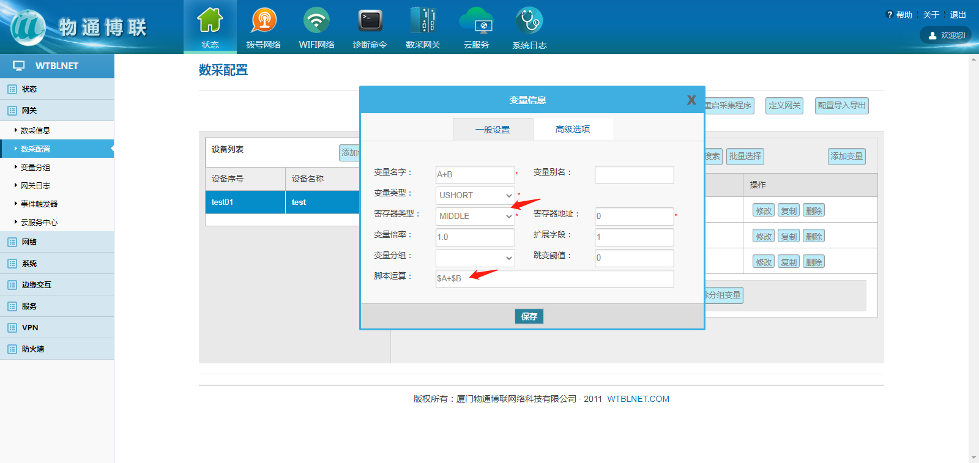
Task: Open the 系统日志 stethoscope icon
Action: (x=529, y=20)
